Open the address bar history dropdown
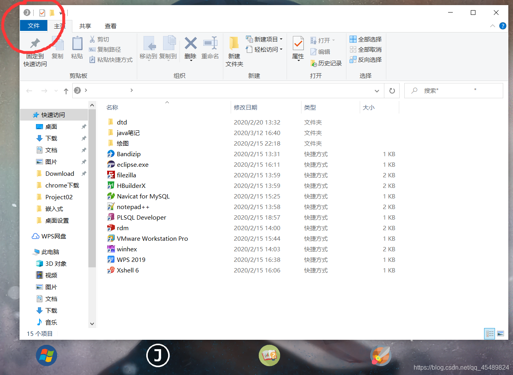 pyautogui.click(x=377, y=90)
